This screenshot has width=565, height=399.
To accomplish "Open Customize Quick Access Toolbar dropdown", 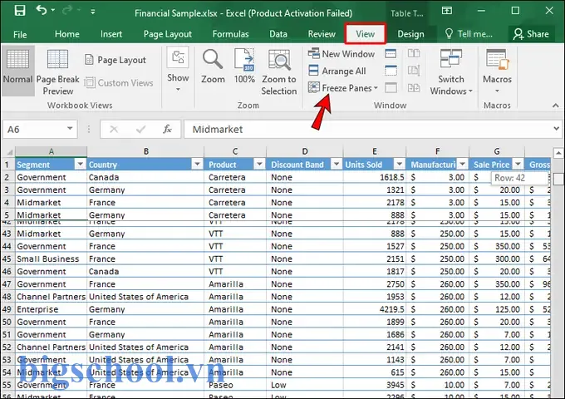I will (x=93, y=12).
